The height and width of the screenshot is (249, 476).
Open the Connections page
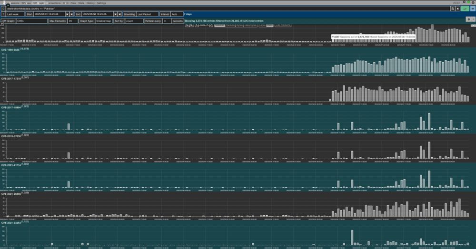54,3
